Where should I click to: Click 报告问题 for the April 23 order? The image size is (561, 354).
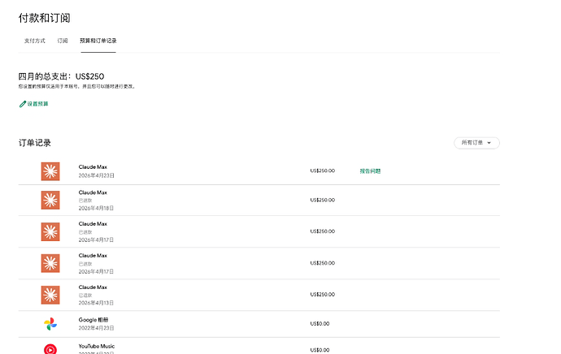pos(370,171)
